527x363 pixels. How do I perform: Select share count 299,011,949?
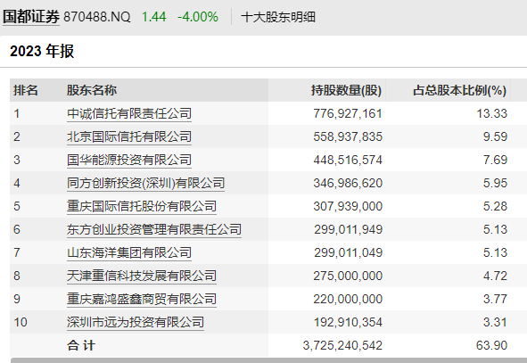[x=348, y=229]
